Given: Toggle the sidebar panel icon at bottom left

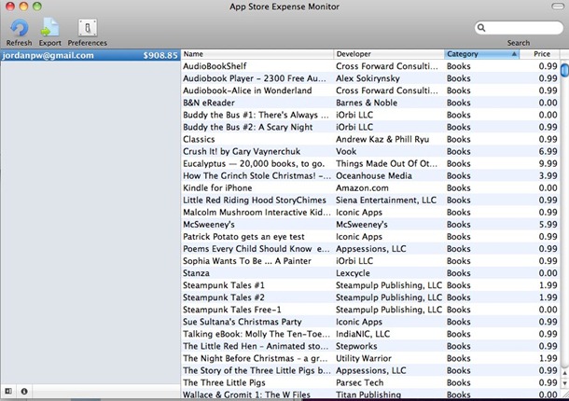Looking at the screenshot, I should (8, 391).
